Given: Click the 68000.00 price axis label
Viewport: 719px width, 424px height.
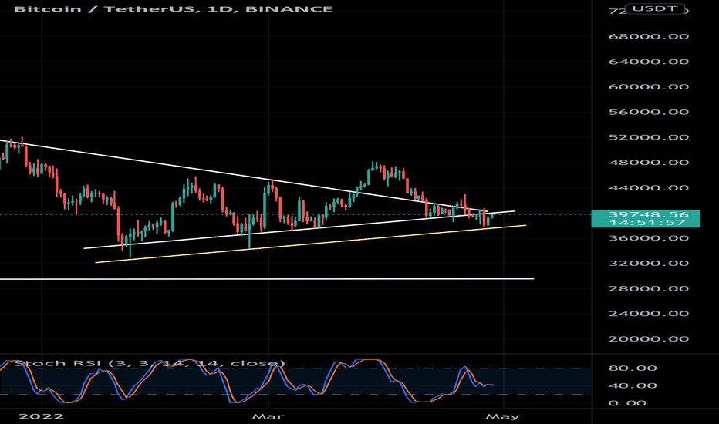Looking at the screenshot, I should [648, 36].
